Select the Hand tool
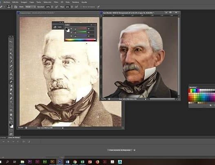The image size is (215, 165). [x=11, y=114]
